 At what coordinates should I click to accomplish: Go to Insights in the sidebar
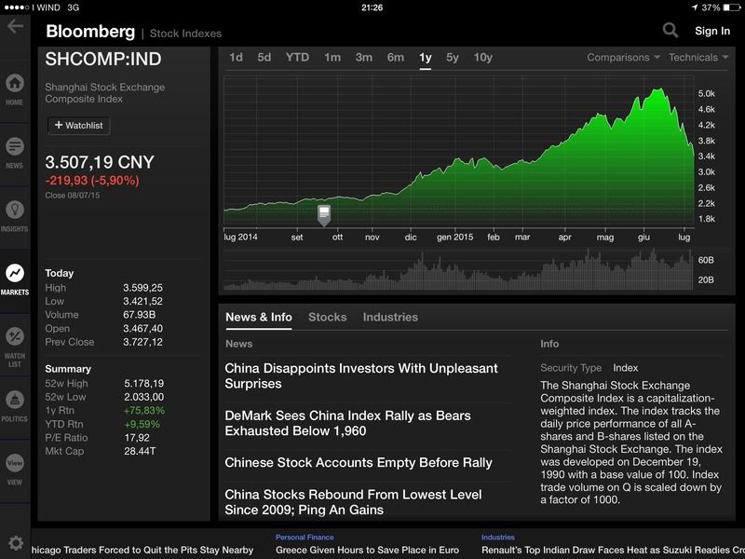(x=15, y=214)
